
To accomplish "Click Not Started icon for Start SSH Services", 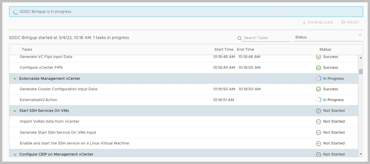I will [x=319, y=111].
